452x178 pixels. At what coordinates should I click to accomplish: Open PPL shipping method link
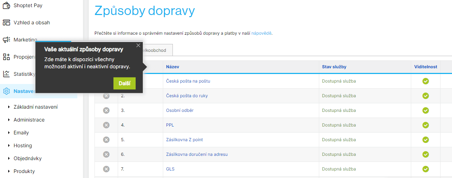(x=170, y=125)
